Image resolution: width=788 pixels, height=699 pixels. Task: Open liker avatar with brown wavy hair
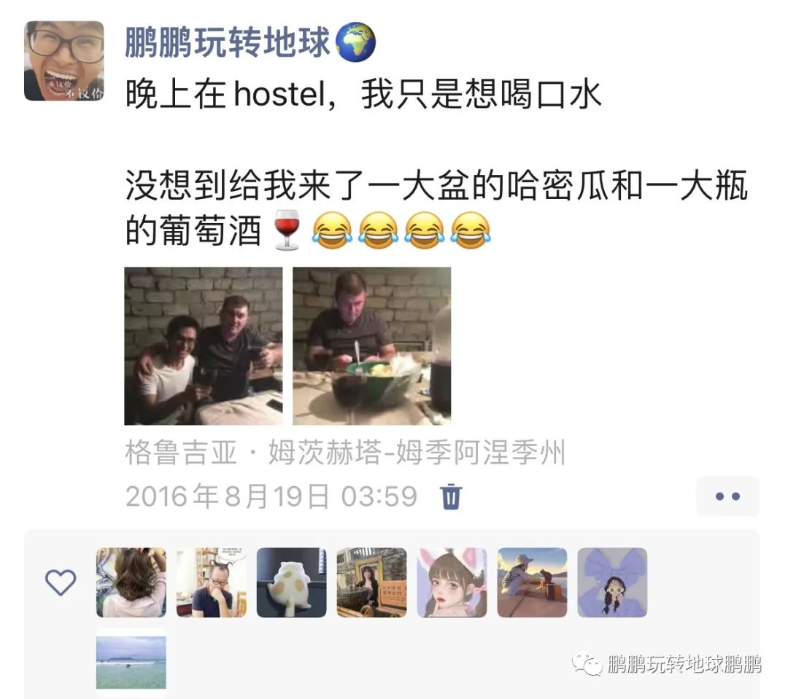[x=131, y=582]
